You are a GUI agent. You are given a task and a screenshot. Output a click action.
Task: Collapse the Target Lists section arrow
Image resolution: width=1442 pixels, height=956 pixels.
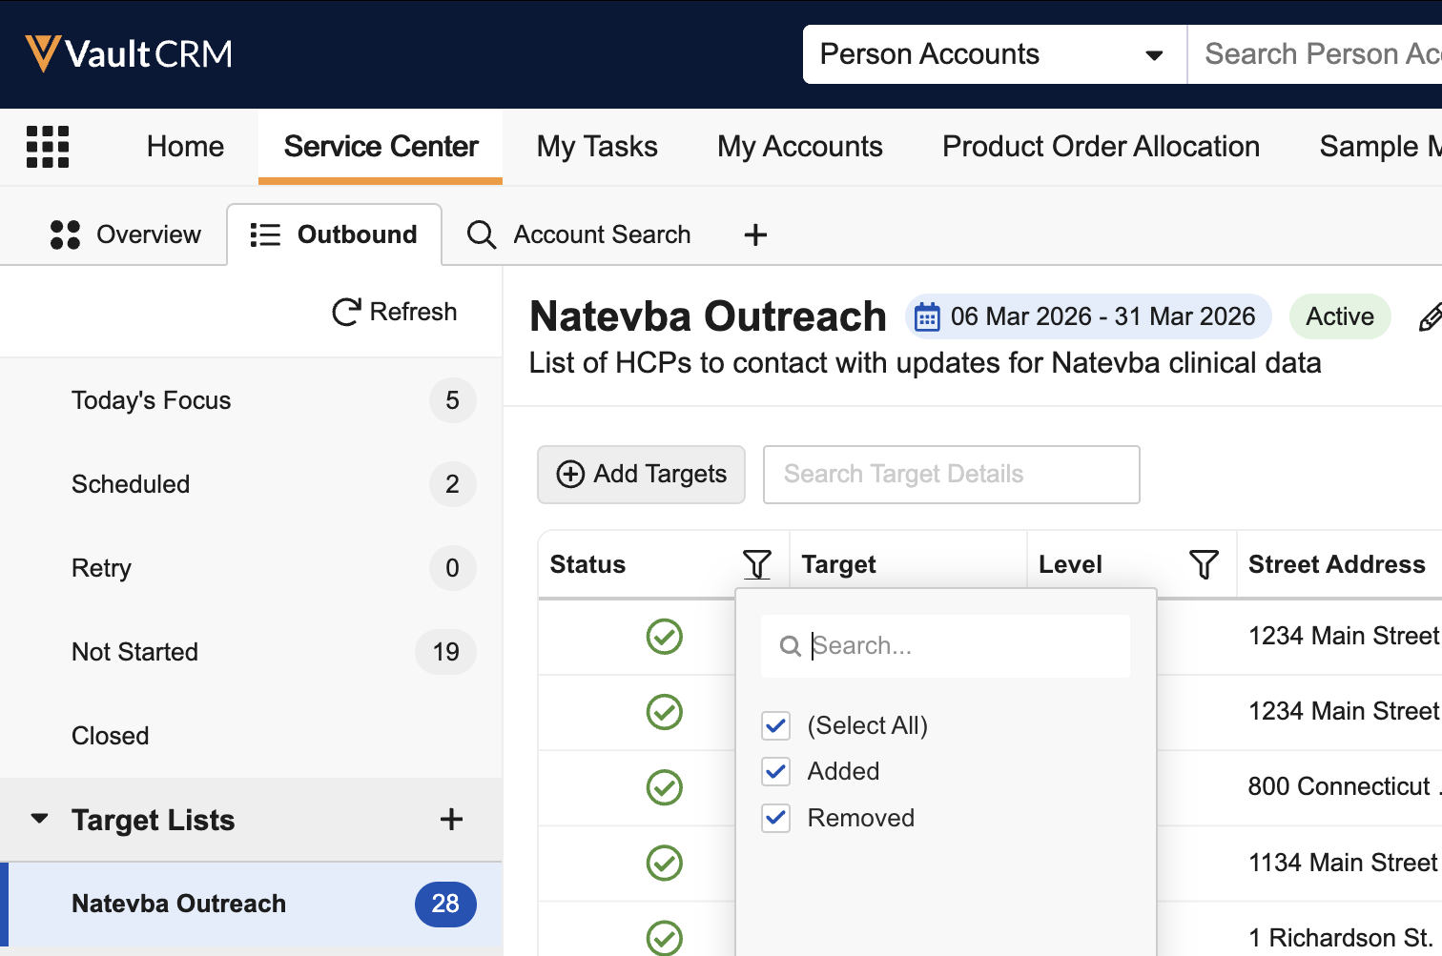tap(39, 819)
